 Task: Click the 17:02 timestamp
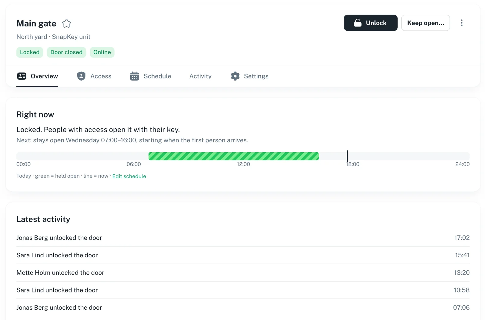462,238
